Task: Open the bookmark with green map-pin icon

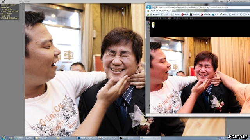Action: click(x=224, y=14)
